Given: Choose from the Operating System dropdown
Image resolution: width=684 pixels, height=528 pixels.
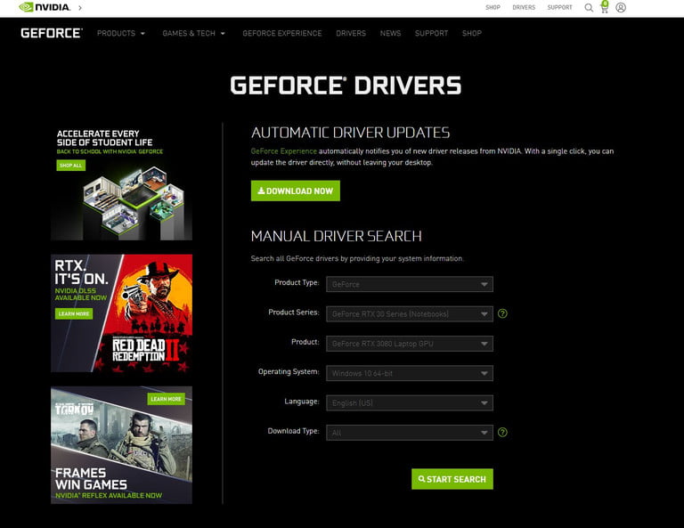Looking at the screenshot, I should click(409, 373).
